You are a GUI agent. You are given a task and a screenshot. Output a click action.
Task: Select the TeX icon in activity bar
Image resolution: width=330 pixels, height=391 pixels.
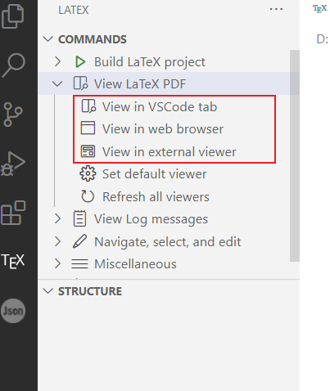point(13,261)
